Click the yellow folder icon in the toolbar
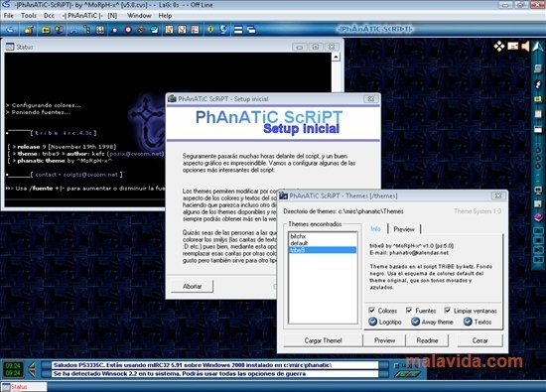This screenshot has height=392, width=546. coord(46,30)
